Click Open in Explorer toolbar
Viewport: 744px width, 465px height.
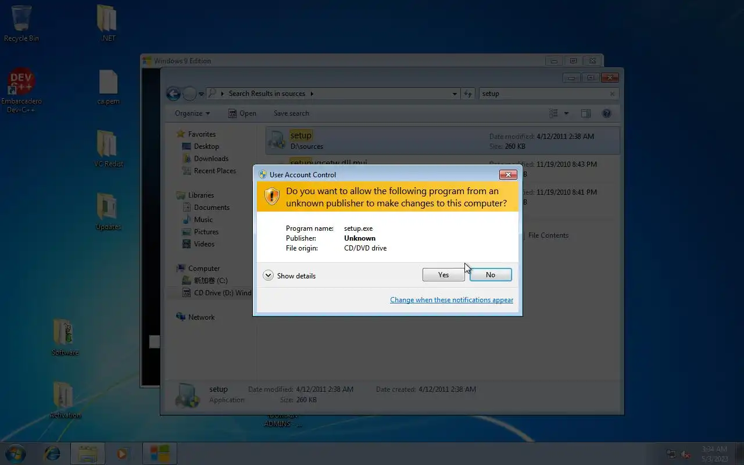coord(242,113)
